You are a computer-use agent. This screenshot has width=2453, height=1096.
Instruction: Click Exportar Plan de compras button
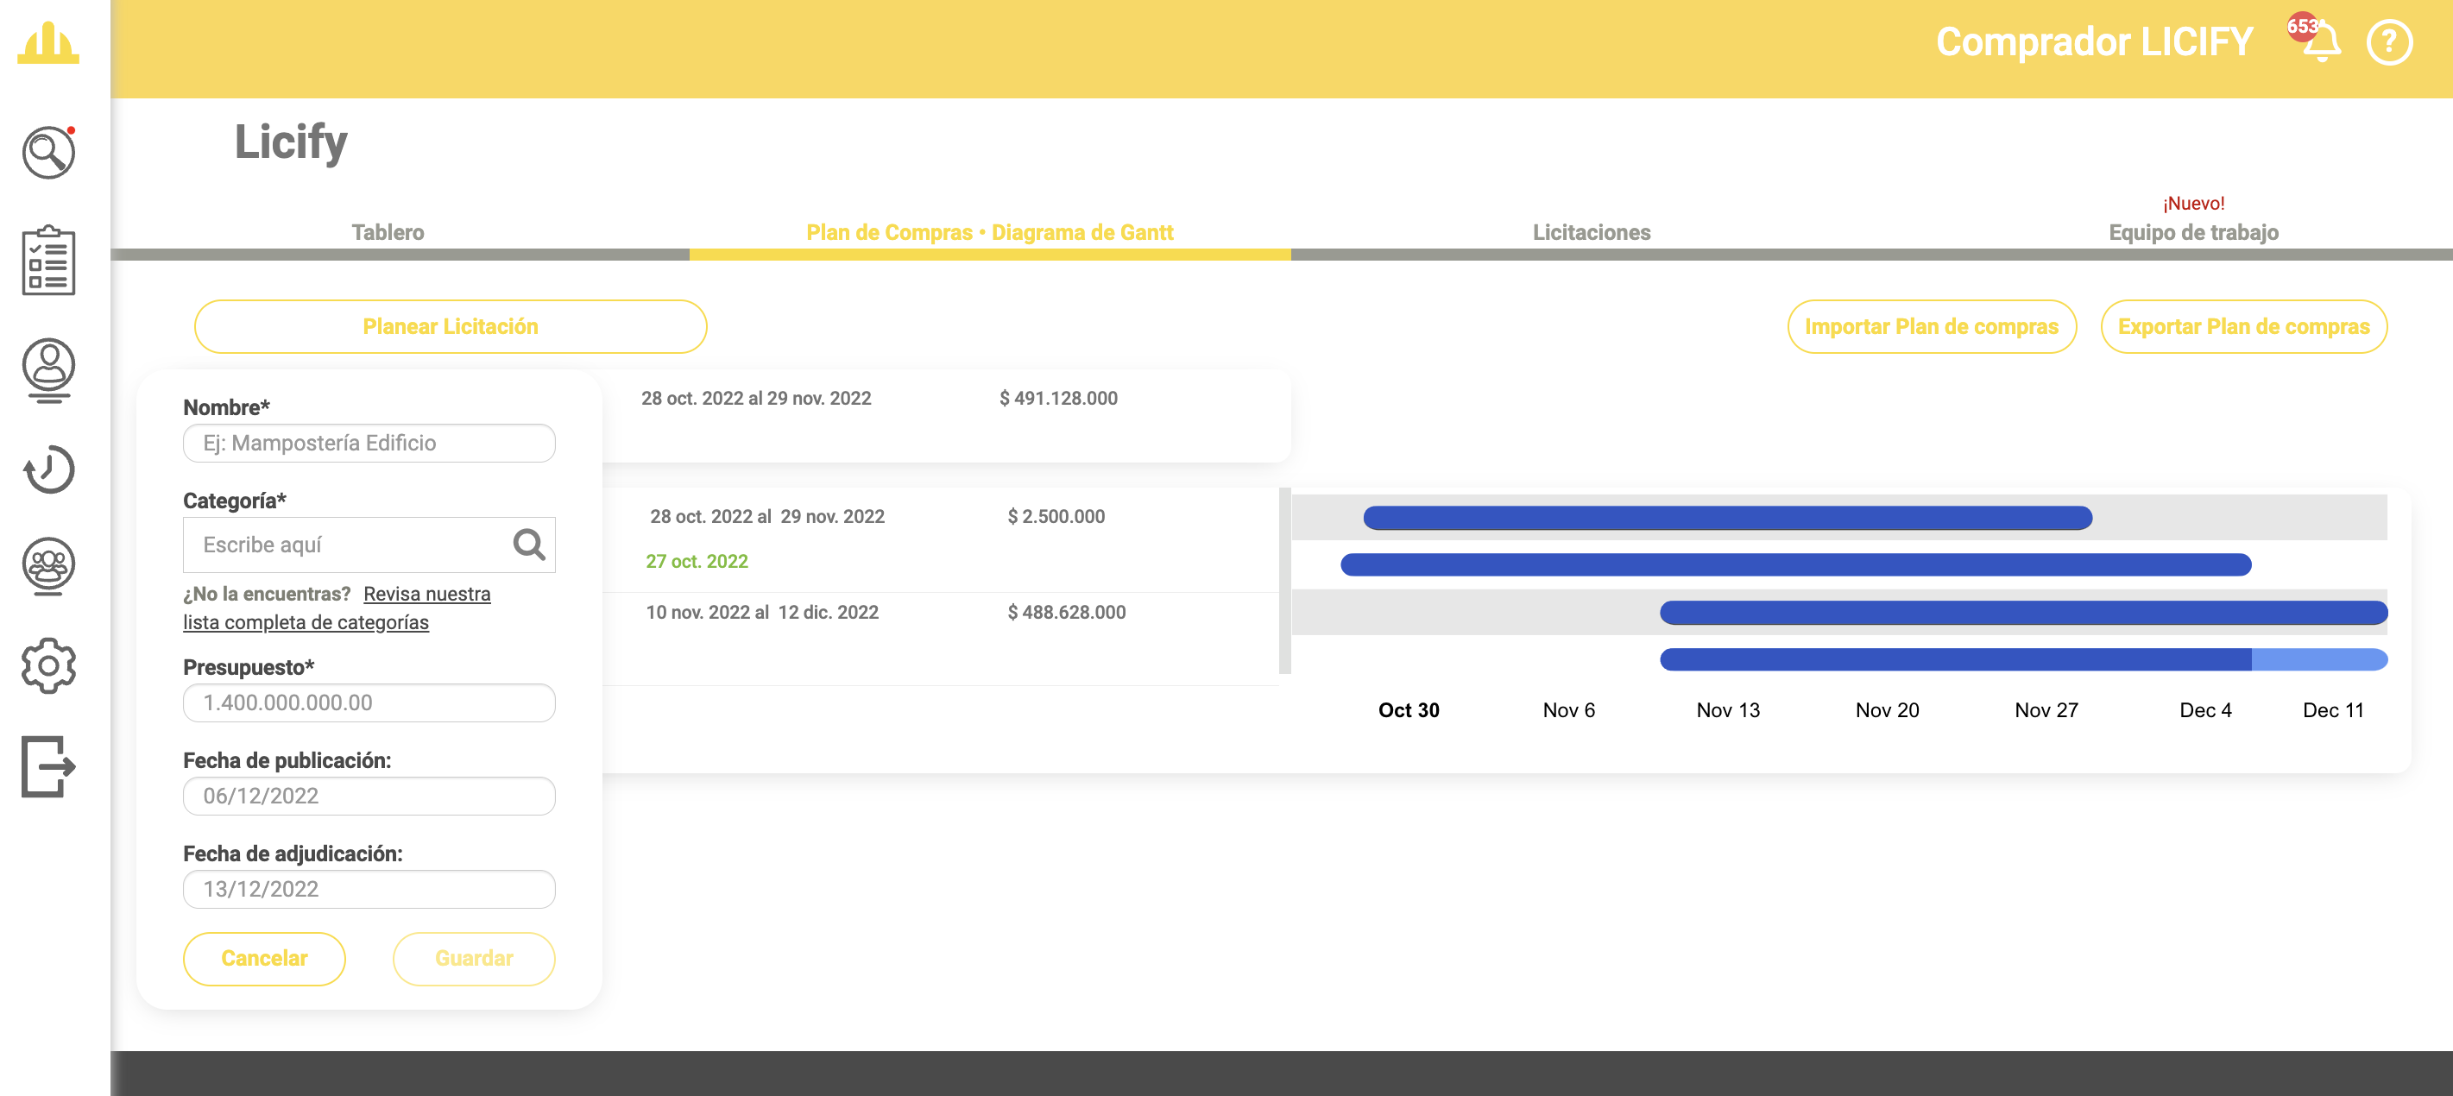2242,326
